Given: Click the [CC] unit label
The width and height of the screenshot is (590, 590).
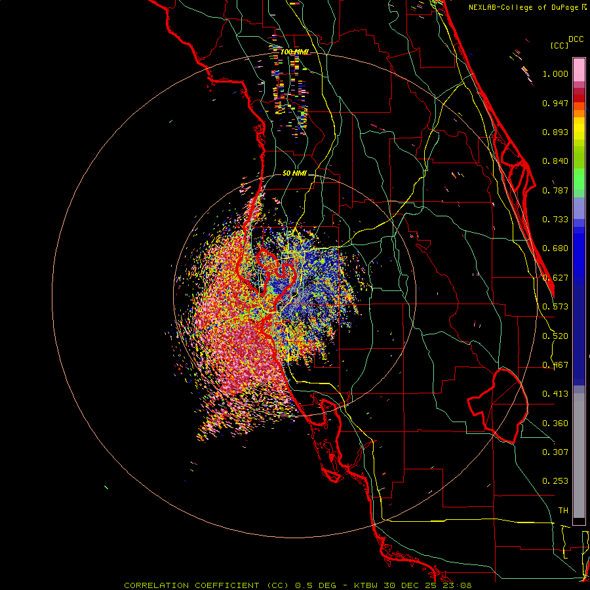Looking at the screenshot, I should pos(559,45).
